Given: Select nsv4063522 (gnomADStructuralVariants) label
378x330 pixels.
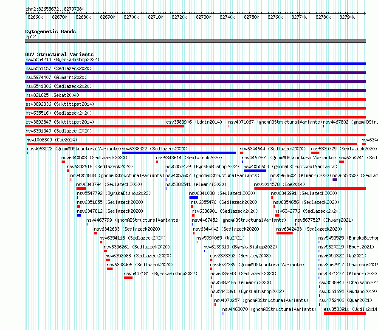Looking at the screenshot, I should pyautogui.click(x=74, y=149).
